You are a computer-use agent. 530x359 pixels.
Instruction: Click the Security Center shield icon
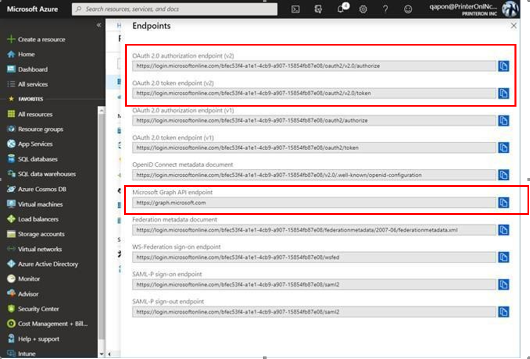coord(11,309)
